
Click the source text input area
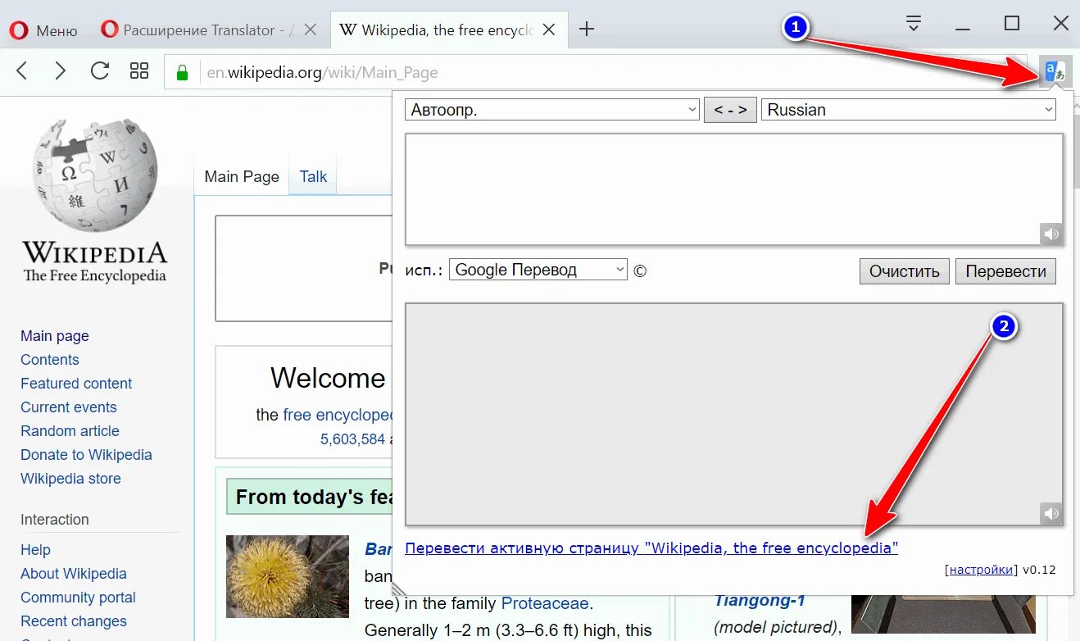click(734, 189)
